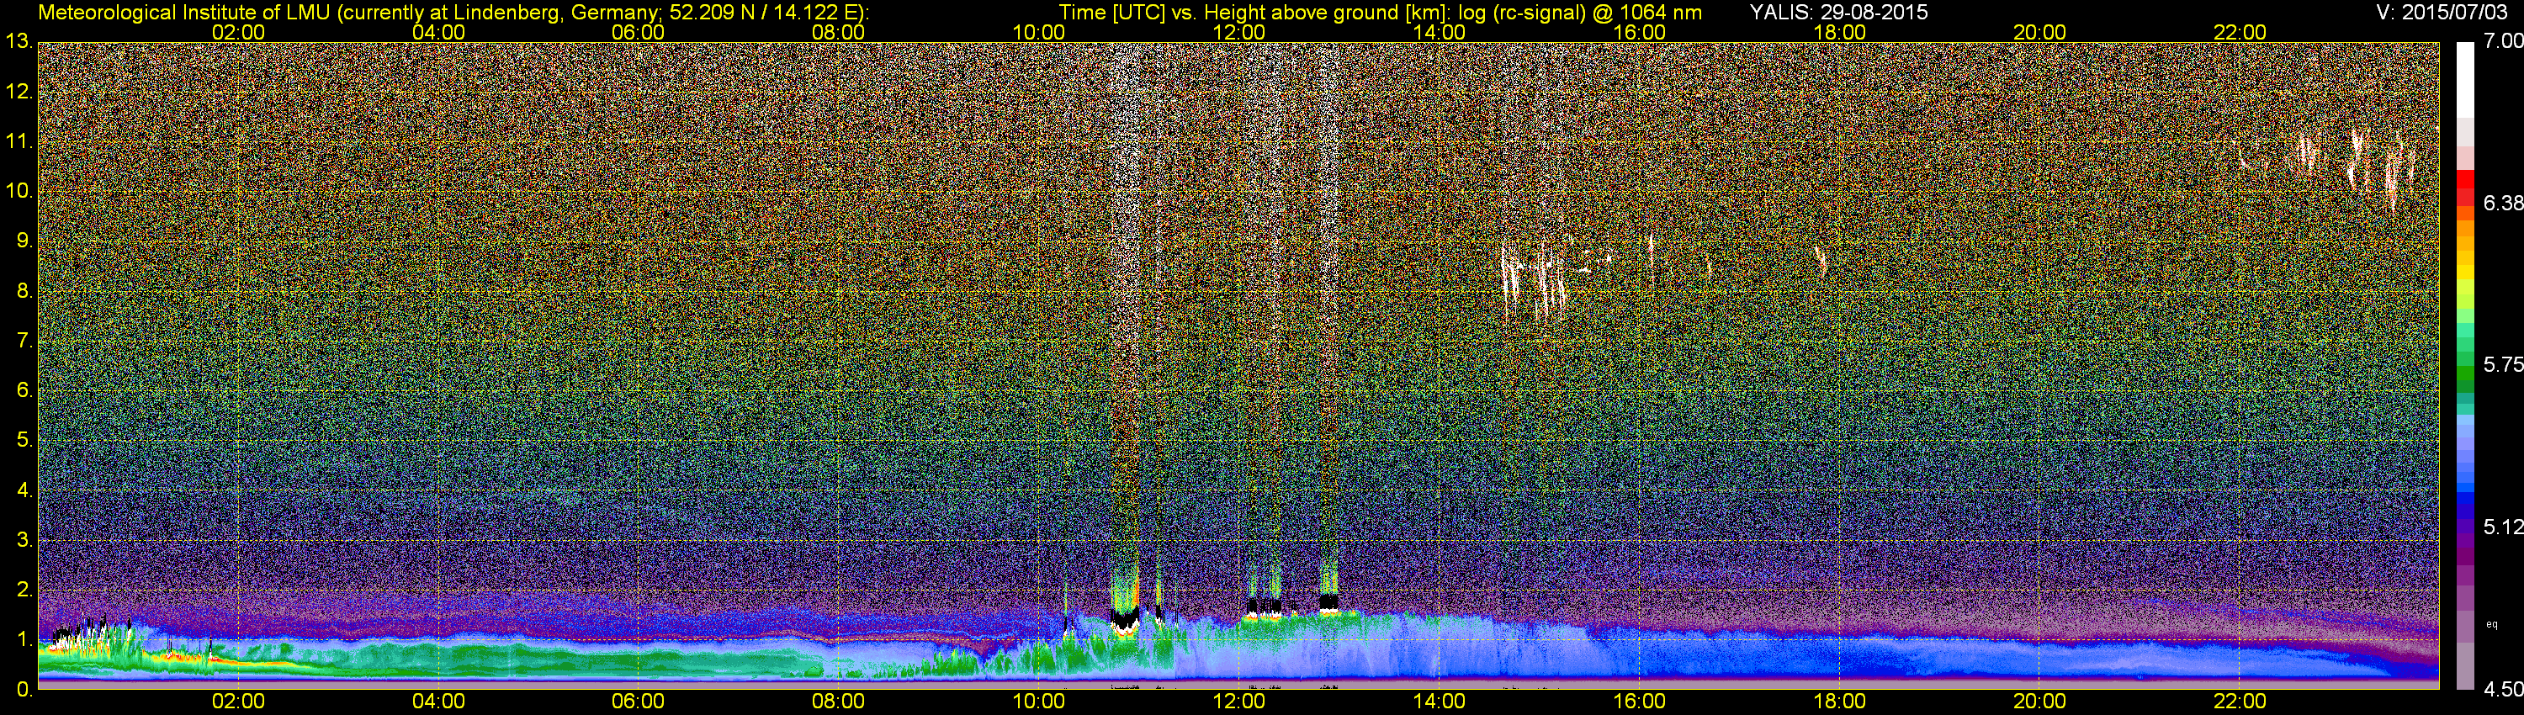Screen dimensions: 2524x715
Task: Click the 6.38 colorbar scale value
Action: click(2502, 203)
